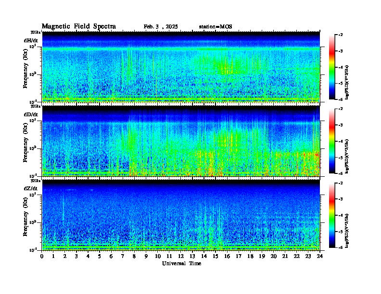Click the 'Universal Time' axis label
381x294 pixels.
pos(181,263)
